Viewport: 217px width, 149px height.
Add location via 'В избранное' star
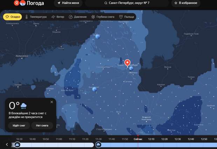[186, 3]
